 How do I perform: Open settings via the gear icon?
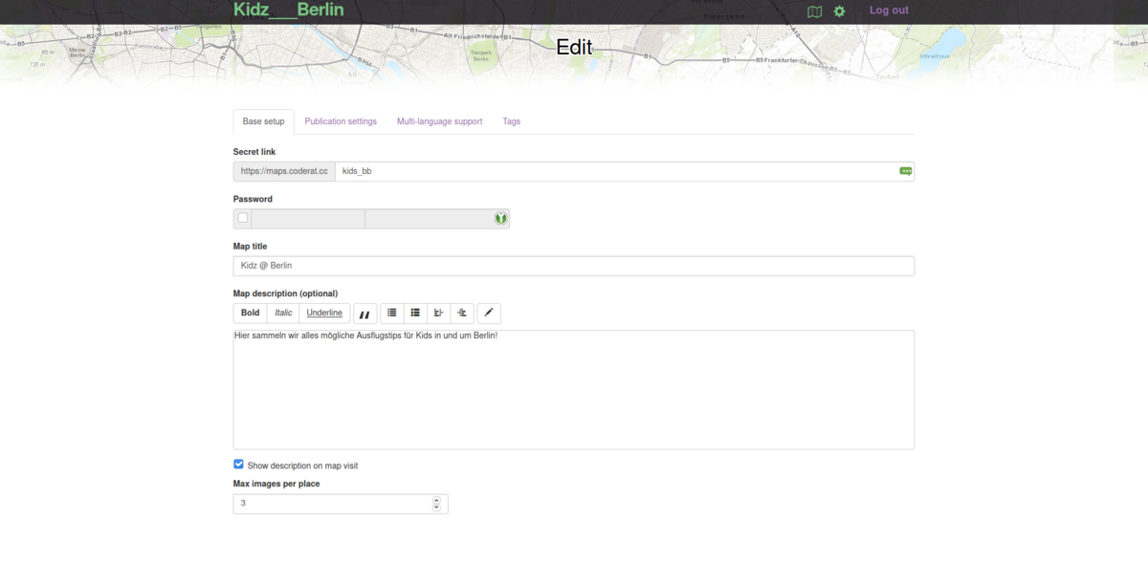point(839,11)
